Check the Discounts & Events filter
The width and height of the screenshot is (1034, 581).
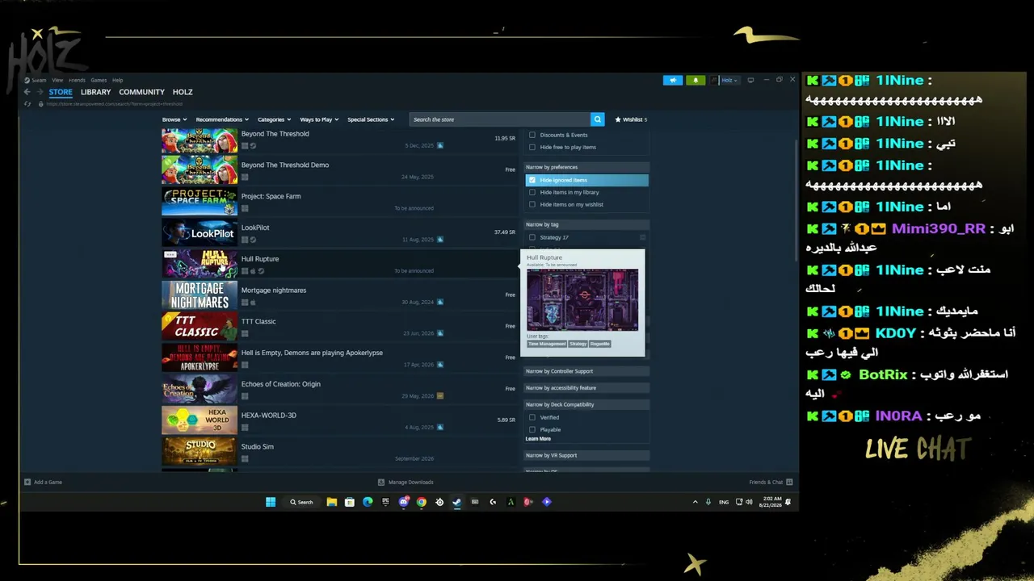click(532, 135)
